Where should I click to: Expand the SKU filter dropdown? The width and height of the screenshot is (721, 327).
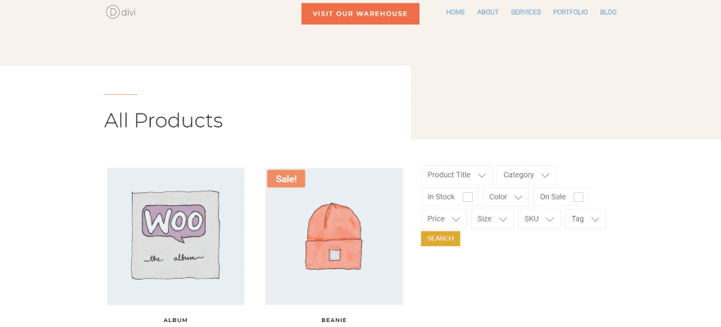[x=539, y=219]
